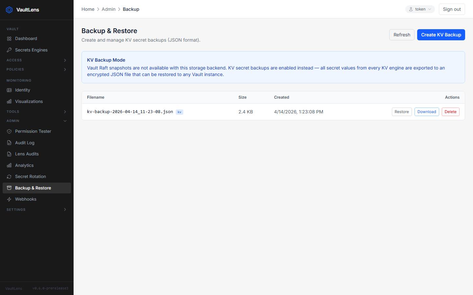Click the Created column header

click(x=282, y=97)
